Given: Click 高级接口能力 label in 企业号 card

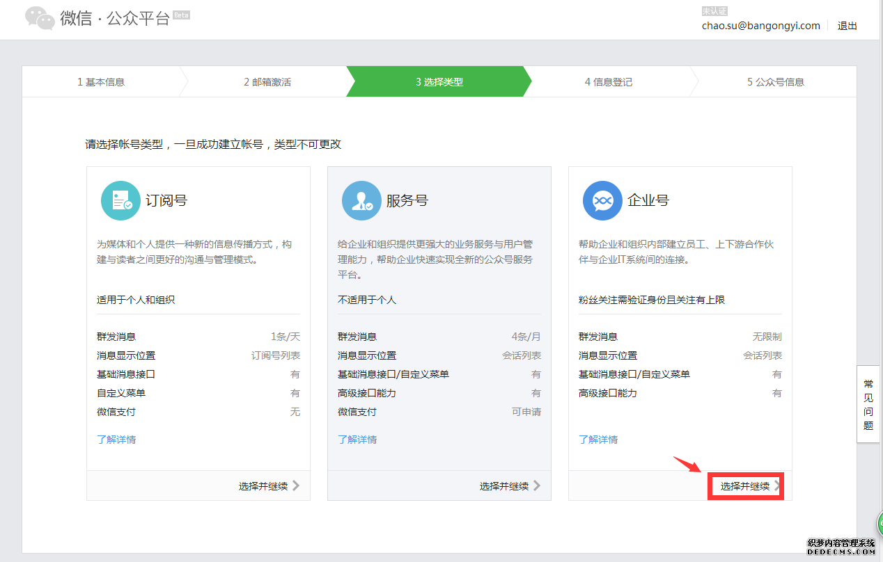Looking at the screenshot, I should [608, 393].
